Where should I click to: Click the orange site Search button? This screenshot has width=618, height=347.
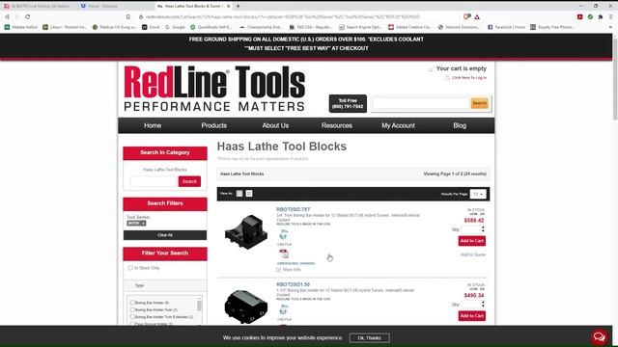479,103
